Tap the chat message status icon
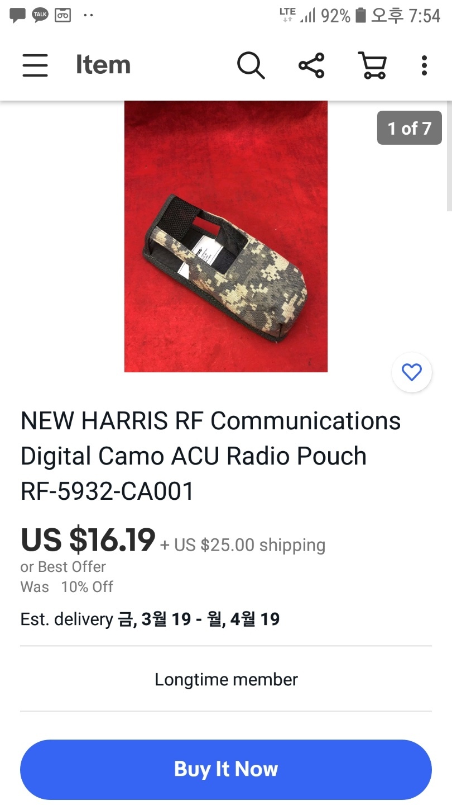 17,15
